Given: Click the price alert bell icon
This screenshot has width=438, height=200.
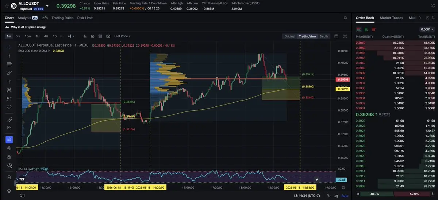Looking at the screenshot, I should pos(345,17).
